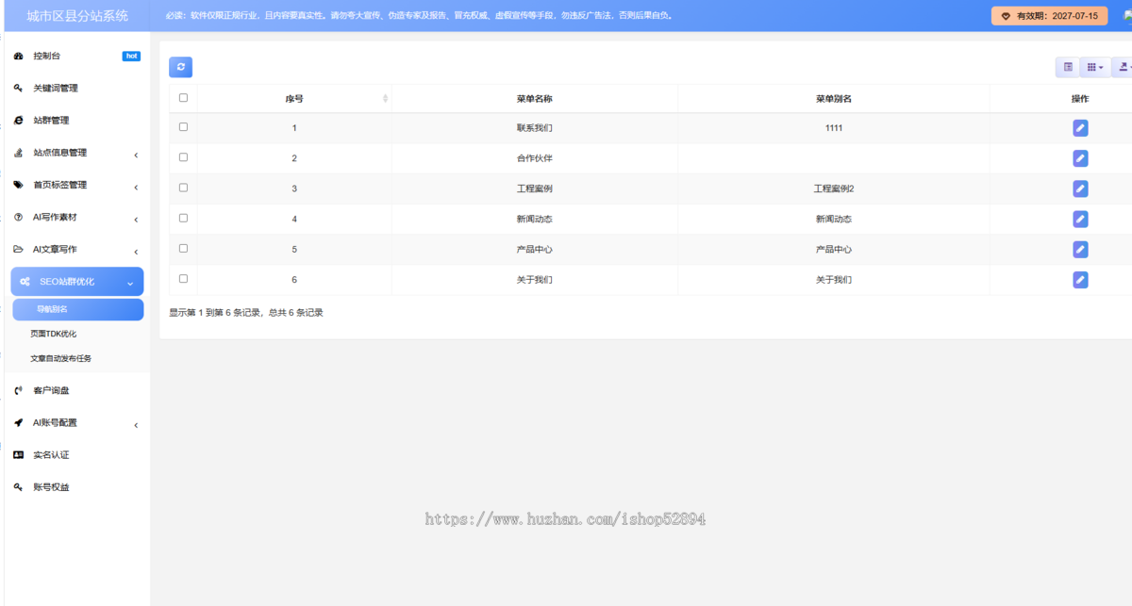
Task: Edit the 新闻动态 row entry
Action: click(x=1080, y=219)
